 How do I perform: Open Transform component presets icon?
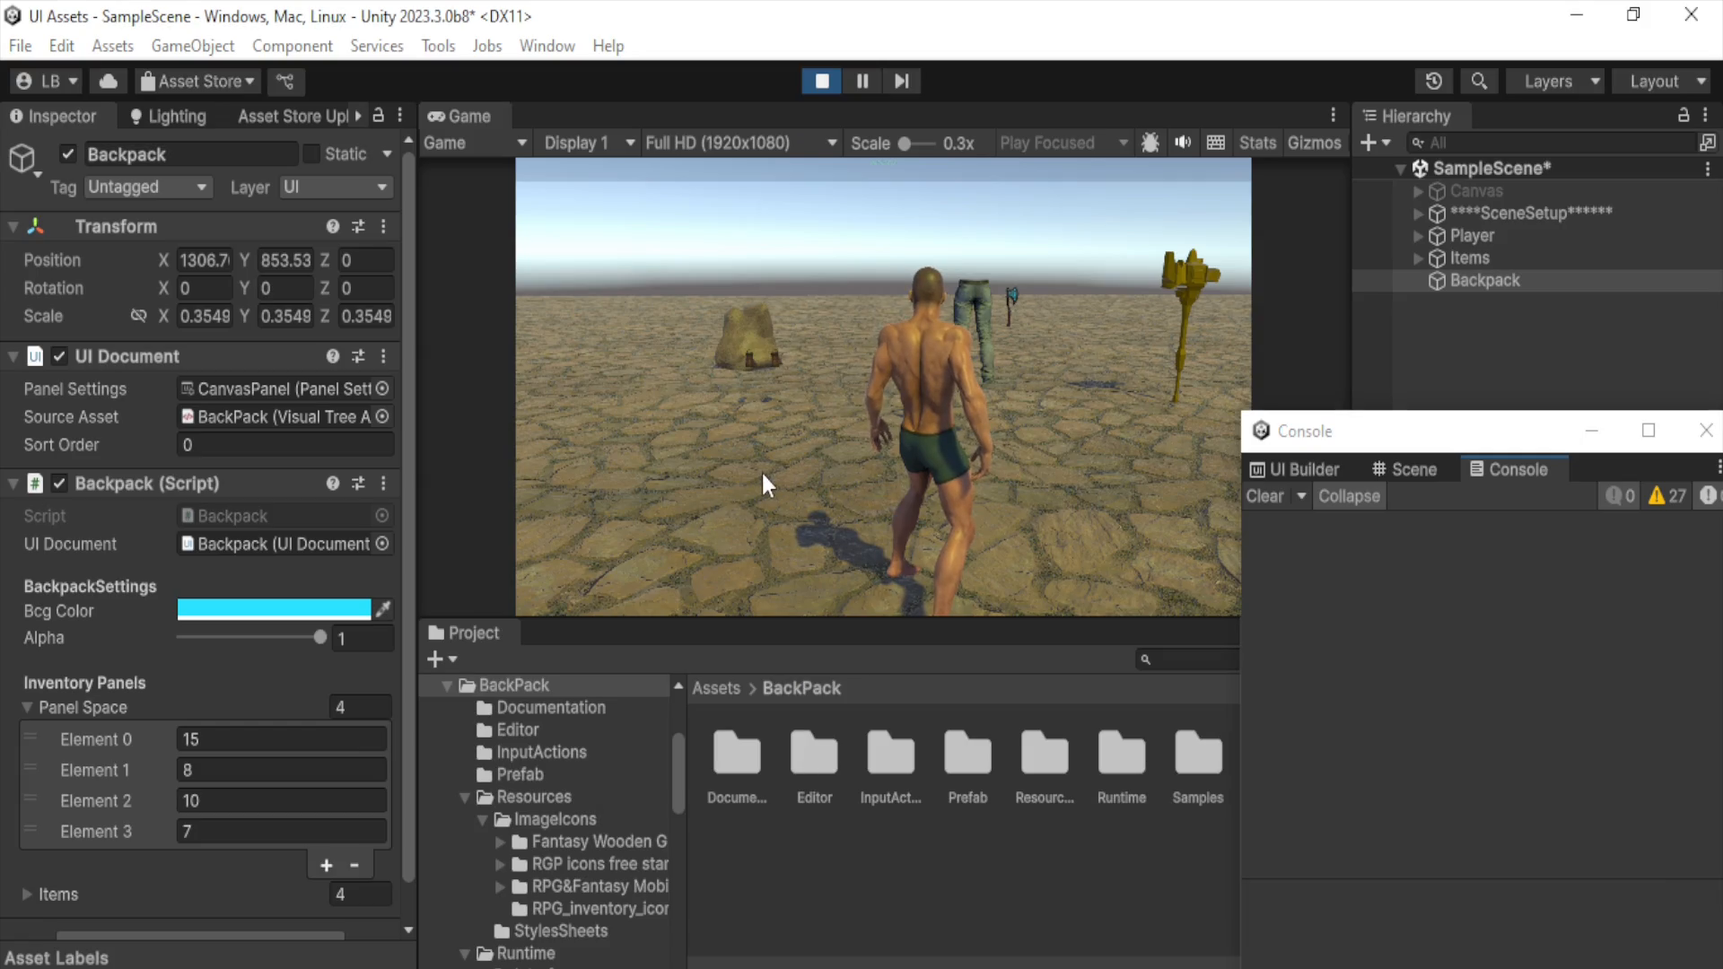[358, 226]
